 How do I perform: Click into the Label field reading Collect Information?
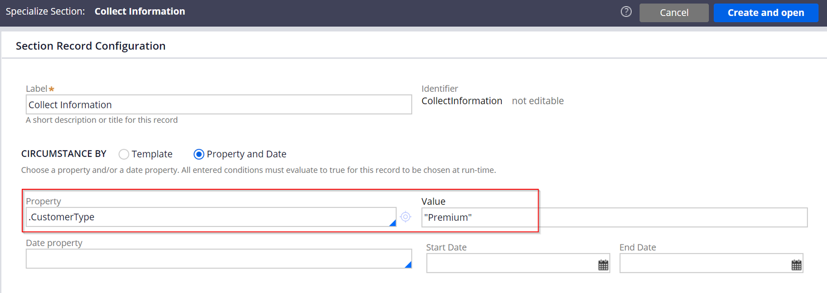click(x=219, y=104)
